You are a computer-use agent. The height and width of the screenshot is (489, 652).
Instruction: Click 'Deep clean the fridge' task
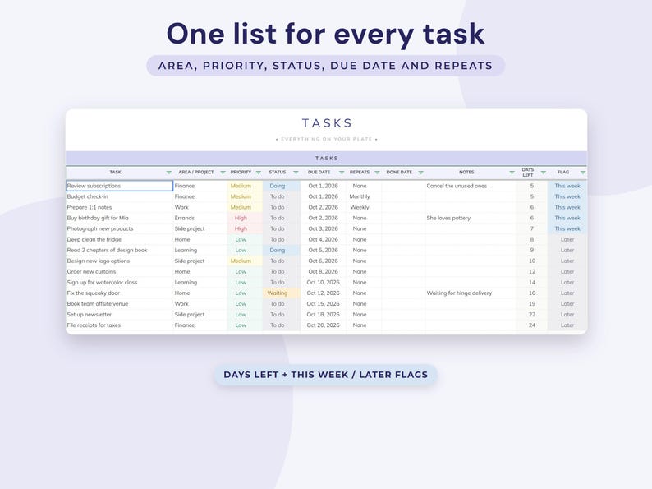[x=119, y=240]
